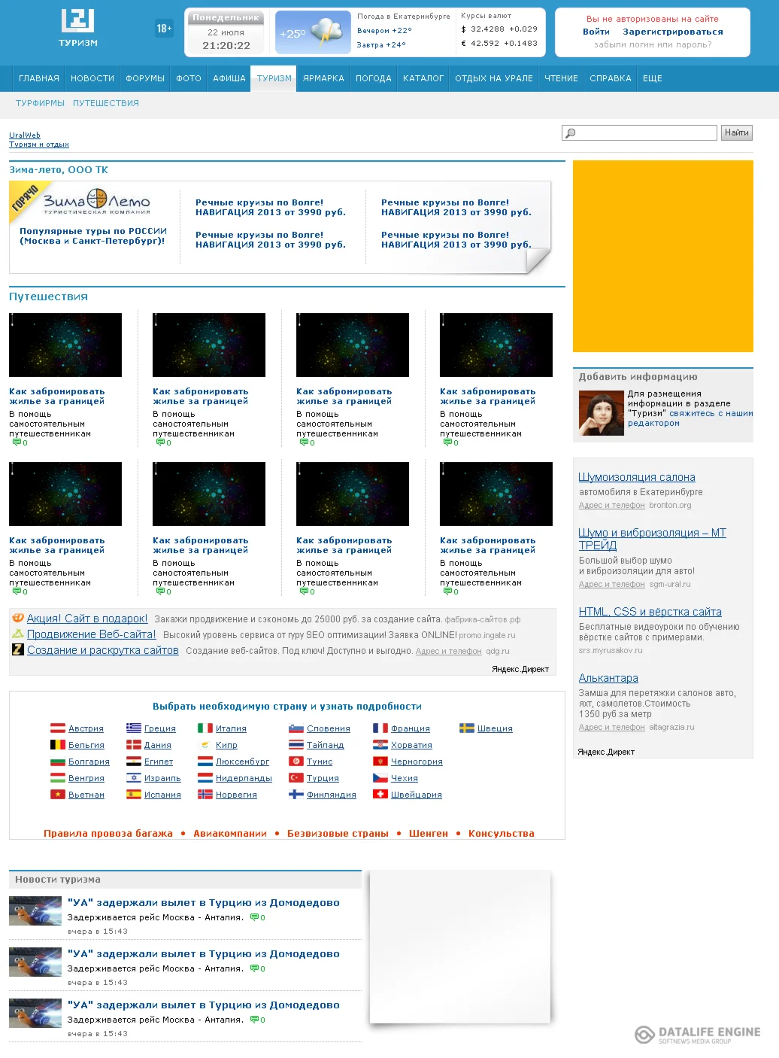Select the Турция flag icon

pos(296,778)
